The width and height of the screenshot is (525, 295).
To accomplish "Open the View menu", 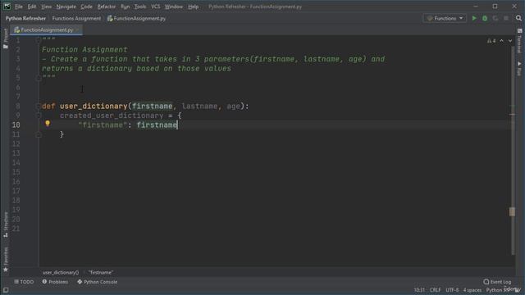I will 46,7.
